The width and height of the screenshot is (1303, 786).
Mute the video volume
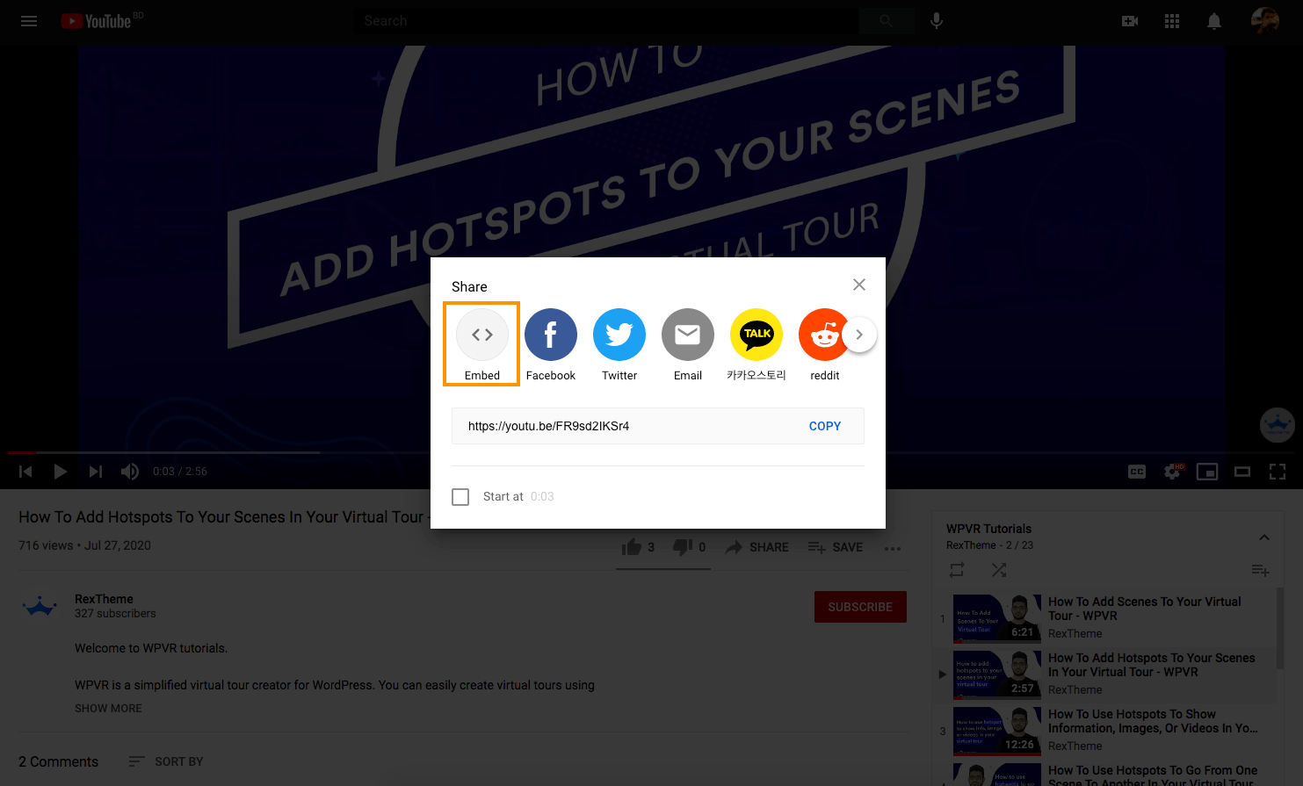click(x=130, y=472)
